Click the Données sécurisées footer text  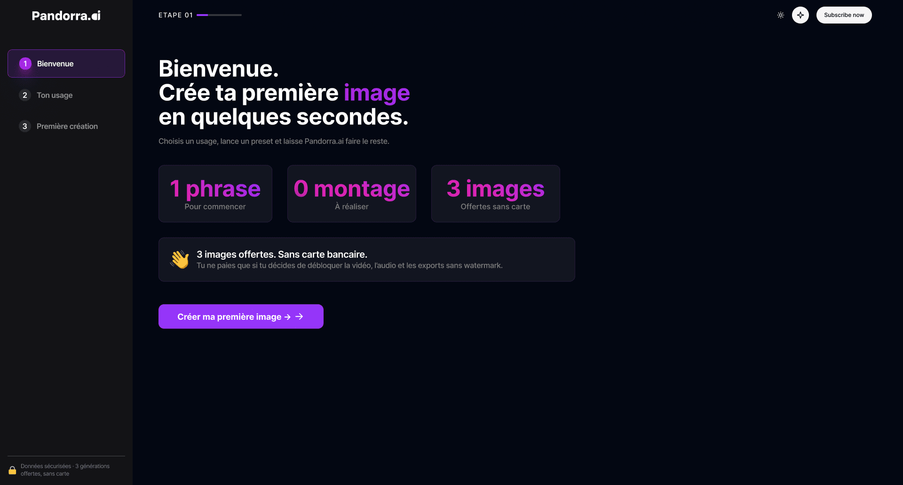(x=65, y=470)
